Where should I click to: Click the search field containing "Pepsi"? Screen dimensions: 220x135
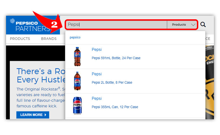point(116,25)
